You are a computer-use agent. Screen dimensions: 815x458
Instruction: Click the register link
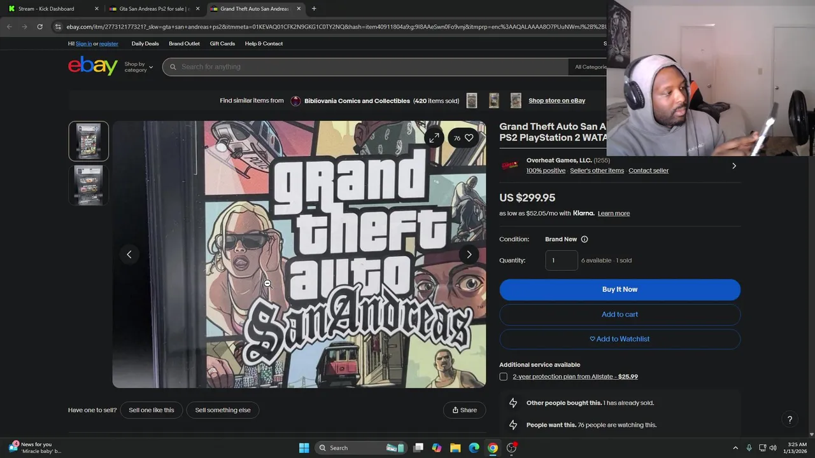pyautogui.click(x=109, y=43)
